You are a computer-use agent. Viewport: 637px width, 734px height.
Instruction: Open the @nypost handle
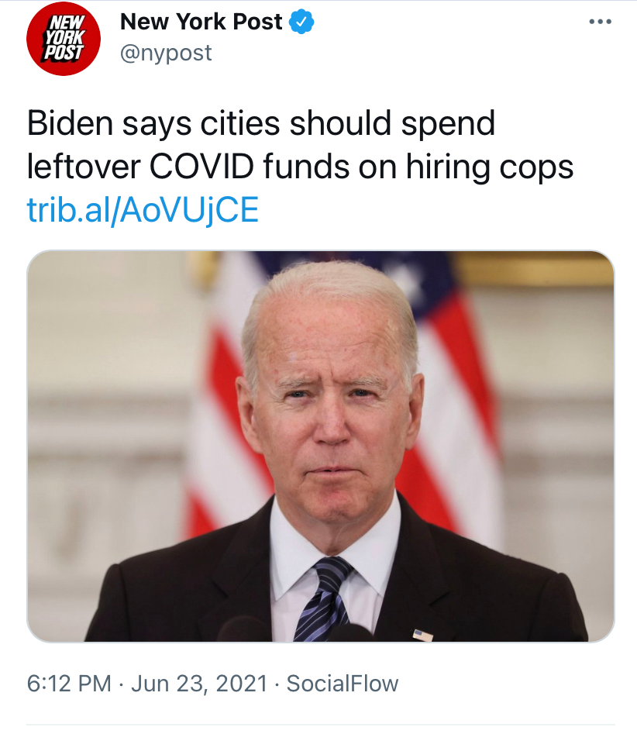point(166,53)
